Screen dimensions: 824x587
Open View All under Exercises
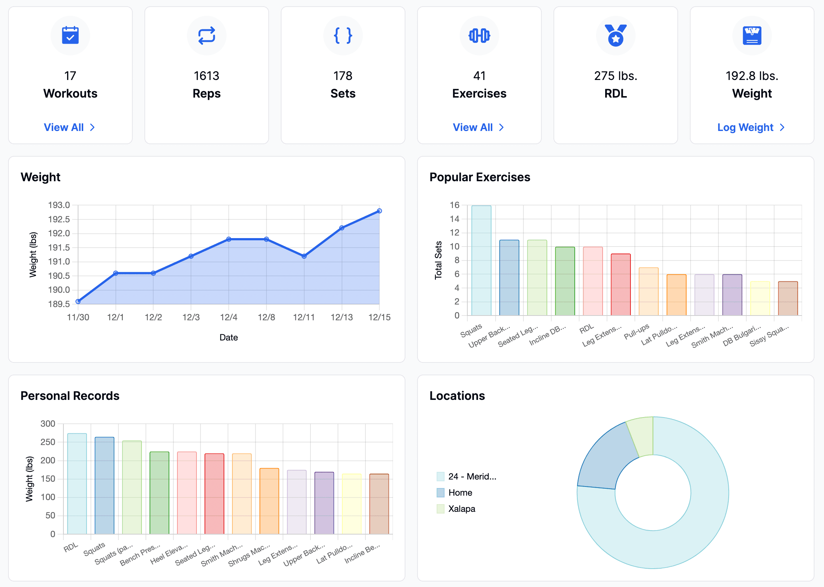click(479, 127)
